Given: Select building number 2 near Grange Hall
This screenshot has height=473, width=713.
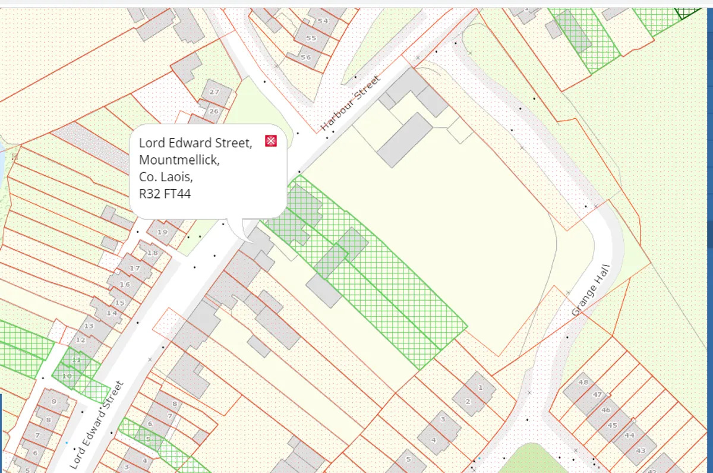Looking at the screenshot, I should [x=468, y=402].
